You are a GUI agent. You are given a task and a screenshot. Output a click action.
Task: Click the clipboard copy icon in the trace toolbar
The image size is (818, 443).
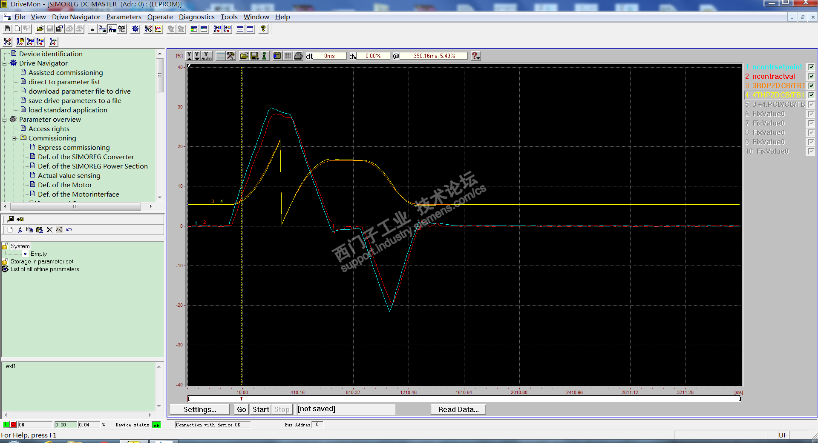(277, 56)
